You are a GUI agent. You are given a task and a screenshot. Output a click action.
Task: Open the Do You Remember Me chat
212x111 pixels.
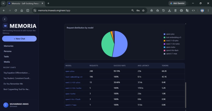pyautogui.click(x=13, y=84)
